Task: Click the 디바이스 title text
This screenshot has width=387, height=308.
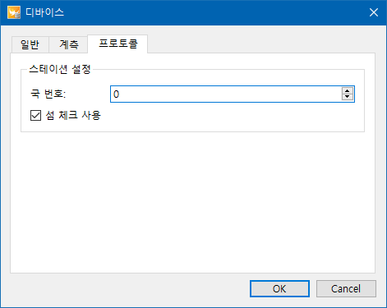Action: coord(44,12)
